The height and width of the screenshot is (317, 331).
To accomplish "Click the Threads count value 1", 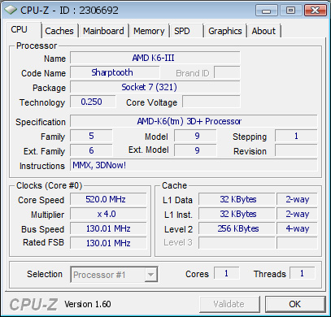I will click(303, 273).
